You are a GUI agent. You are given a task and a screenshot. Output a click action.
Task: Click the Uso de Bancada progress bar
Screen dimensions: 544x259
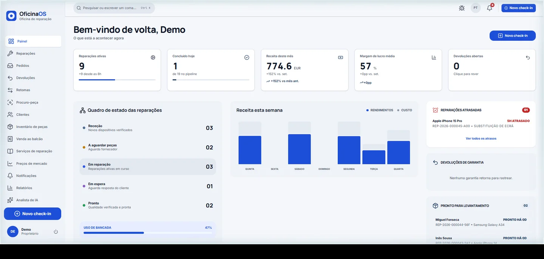tap(148, 233)
